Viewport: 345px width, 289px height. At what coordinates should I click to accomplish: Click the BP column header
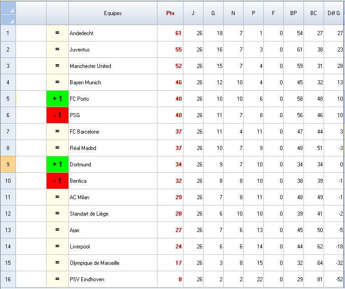(x=293, y=13)
